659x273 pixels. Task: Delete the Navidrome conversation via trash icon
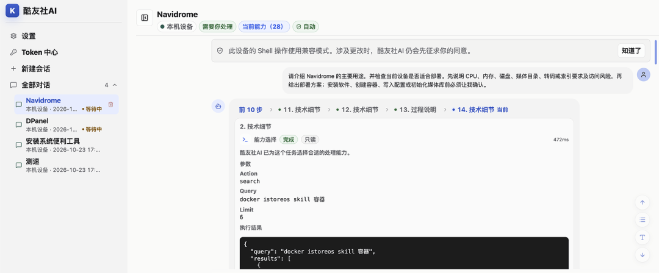(x=110, y=105)
